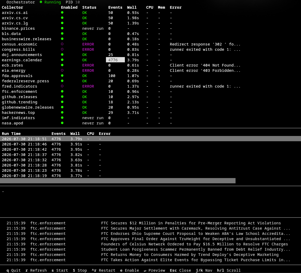Select the imf.indicators collector row
Viewport: 301px width, 273px height.
[150, 118]
